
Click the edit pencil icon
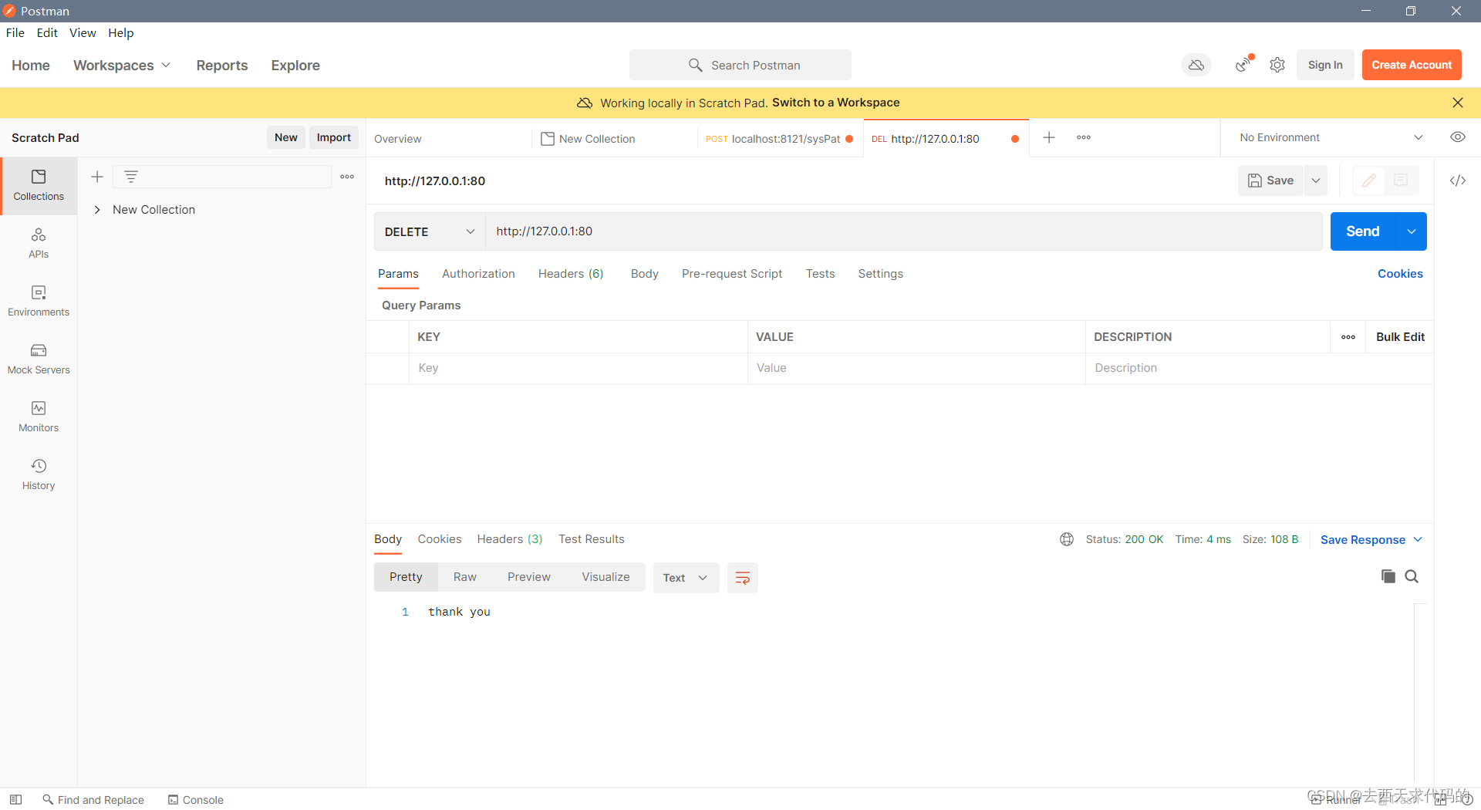click(1369, 181)
